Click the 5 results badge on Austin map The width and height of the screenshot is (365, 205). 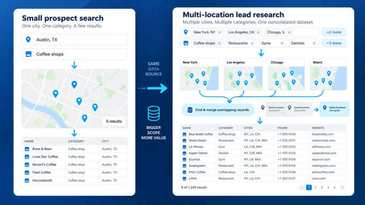[114, 121]
